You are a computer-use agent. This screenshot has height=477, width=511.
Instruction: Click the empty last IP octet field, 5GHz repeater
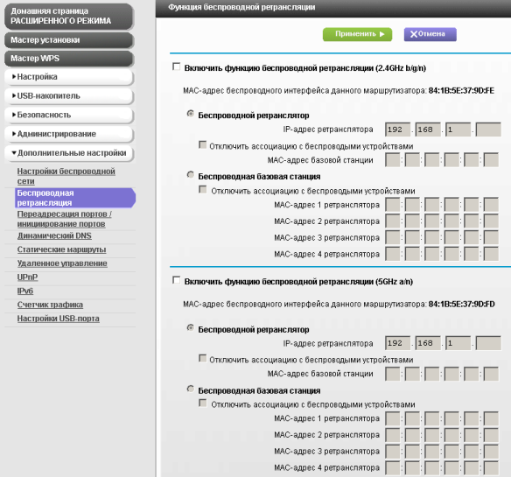coord(488,343)
